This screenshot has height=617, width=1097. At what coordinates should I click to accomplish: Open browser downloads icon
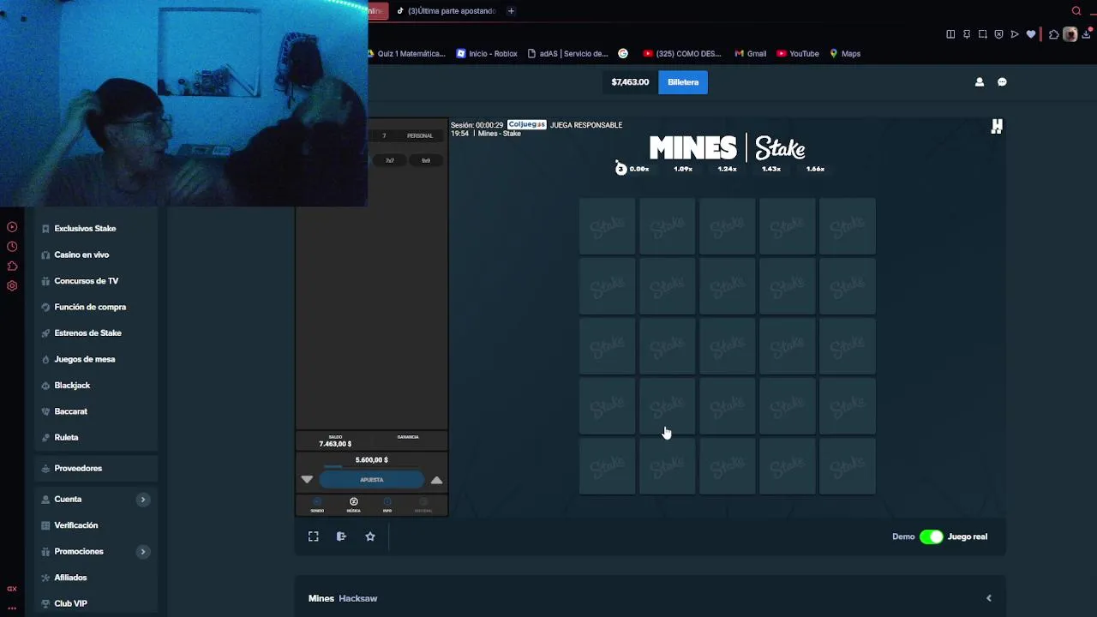tap(1086, 34)
